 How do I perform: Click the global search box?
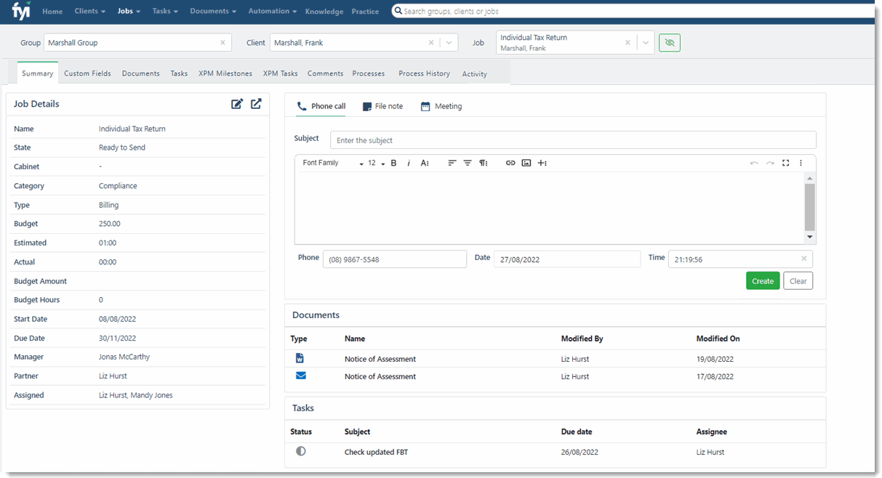coord(633,11)
